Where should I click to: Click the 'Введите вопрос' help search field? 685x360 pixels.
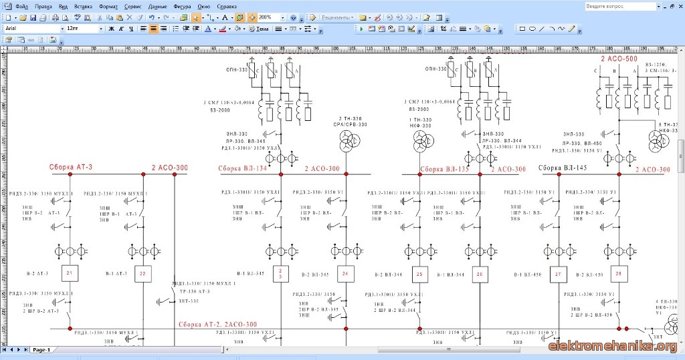click(x=618, y=6)
